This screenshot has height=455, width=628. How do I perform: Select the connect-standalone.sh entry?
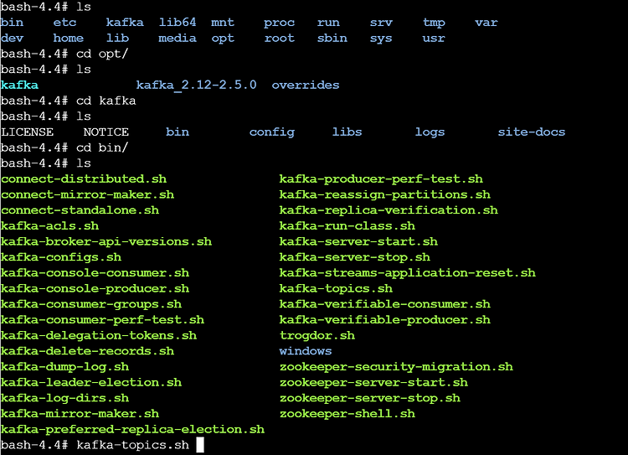point(80,210)
